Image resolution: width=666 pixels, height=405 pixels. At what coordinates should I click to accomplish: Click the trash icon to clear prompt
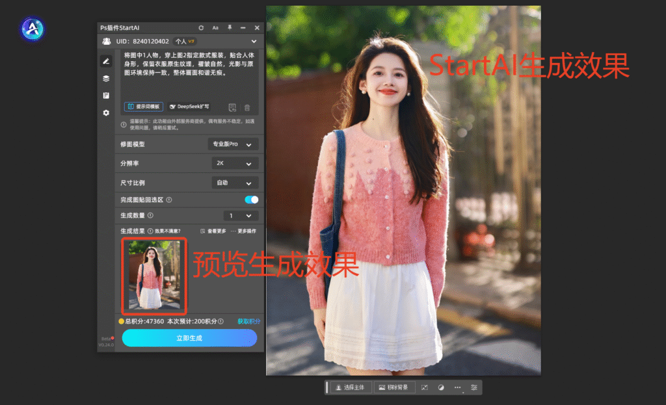[247, 107]
